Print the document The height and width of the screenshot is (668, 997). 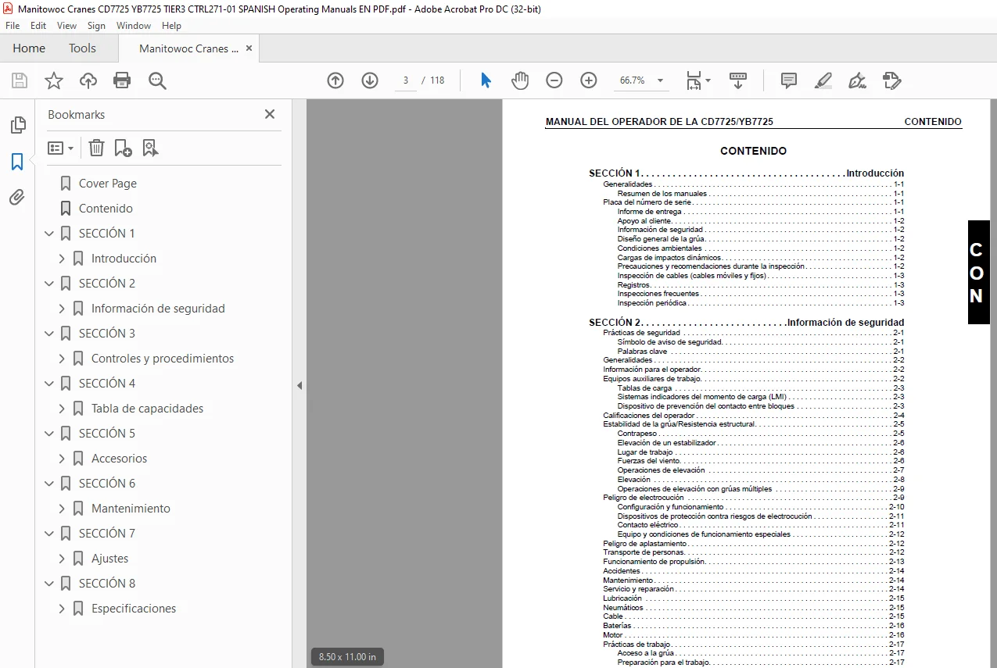click(122, 80)
